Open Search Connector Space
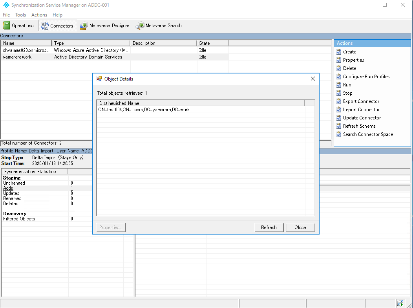This screenshot has width=413, height=308. (x=367, y=134)
